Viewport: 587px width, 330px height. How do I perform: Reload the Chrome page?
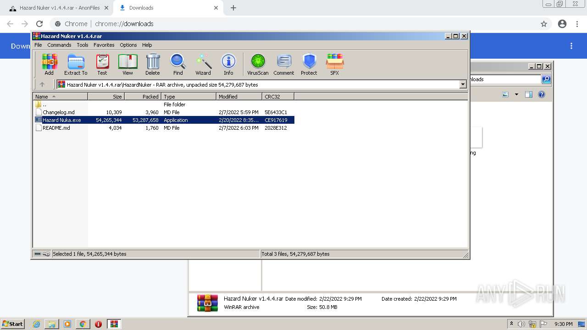coord(39,24)
